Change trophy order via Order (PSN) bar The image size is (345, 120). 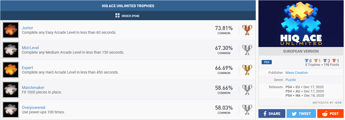point(128,16)
